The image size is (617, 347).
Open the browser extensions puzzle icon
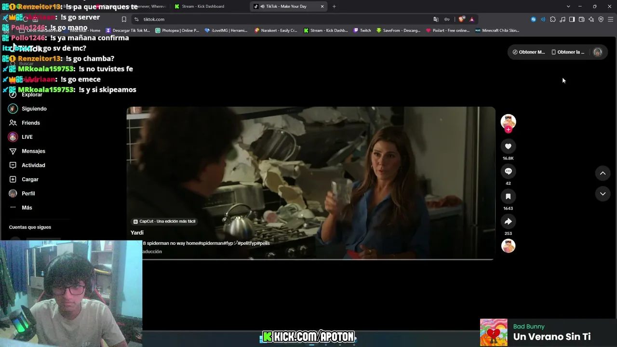pyautogui.click(x=553, y=19)
